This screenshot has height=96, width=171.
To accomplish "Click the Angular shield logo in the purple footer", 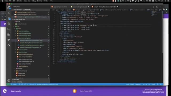I will (5, 91).
